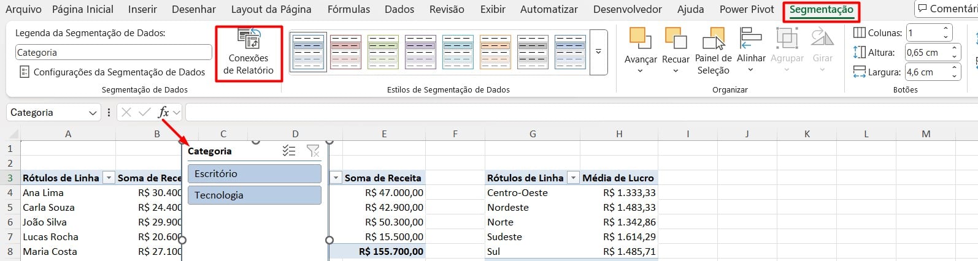Click the Recuar send backward icon

(x=676, y=39)
